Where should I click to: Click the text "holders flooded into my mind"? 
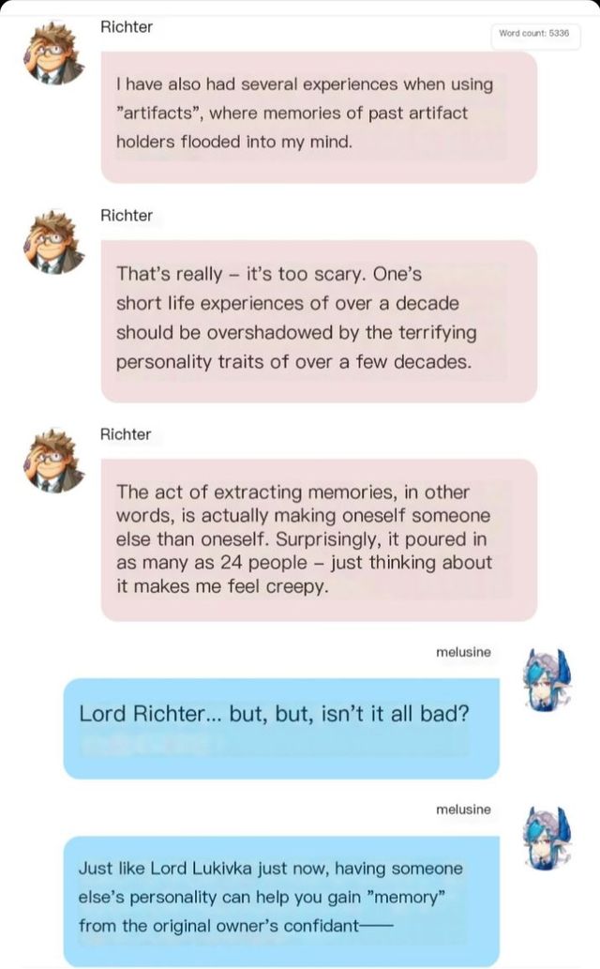pos(234,142)
